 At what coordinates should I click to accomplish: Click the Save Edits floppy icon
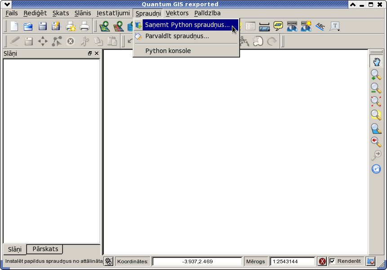[x=29, y=41]
